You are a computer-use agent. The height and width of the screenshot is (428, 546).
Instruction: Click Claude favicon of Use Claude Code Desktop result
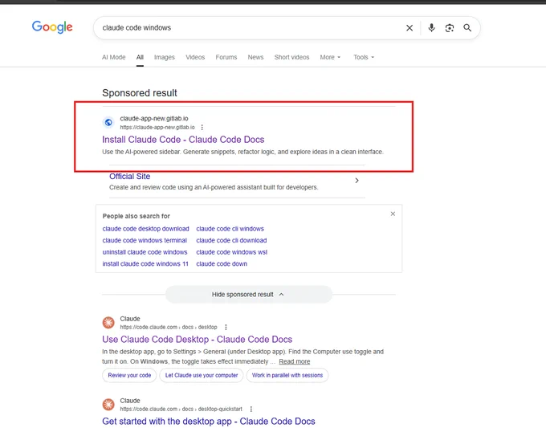point(108,323)
